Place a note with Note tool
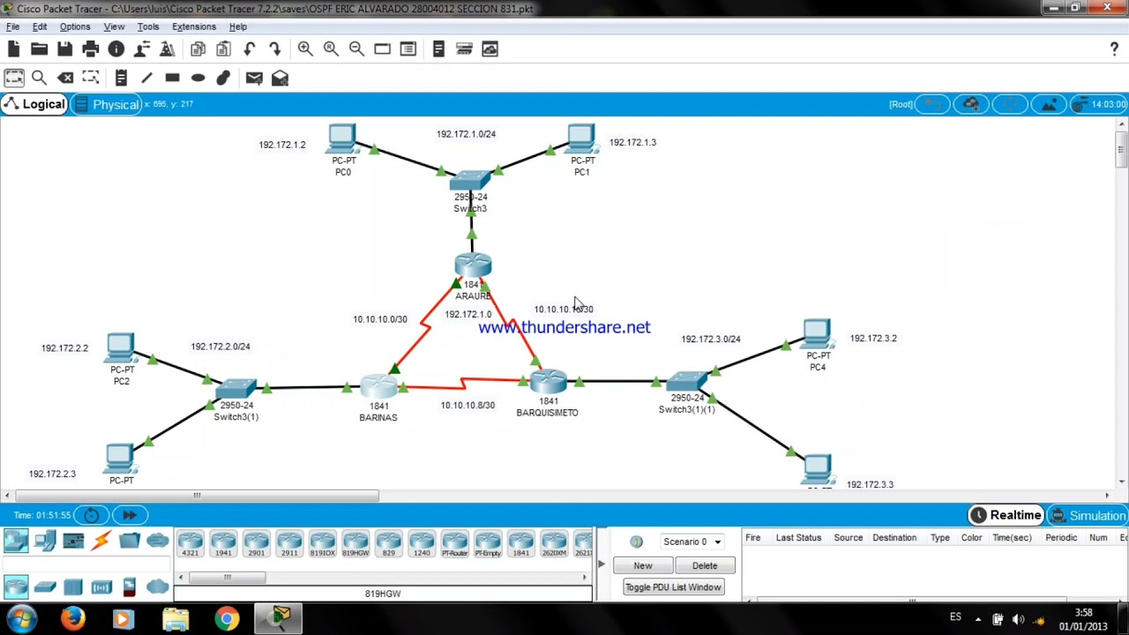1129x635 pixels. coord(121,78)
